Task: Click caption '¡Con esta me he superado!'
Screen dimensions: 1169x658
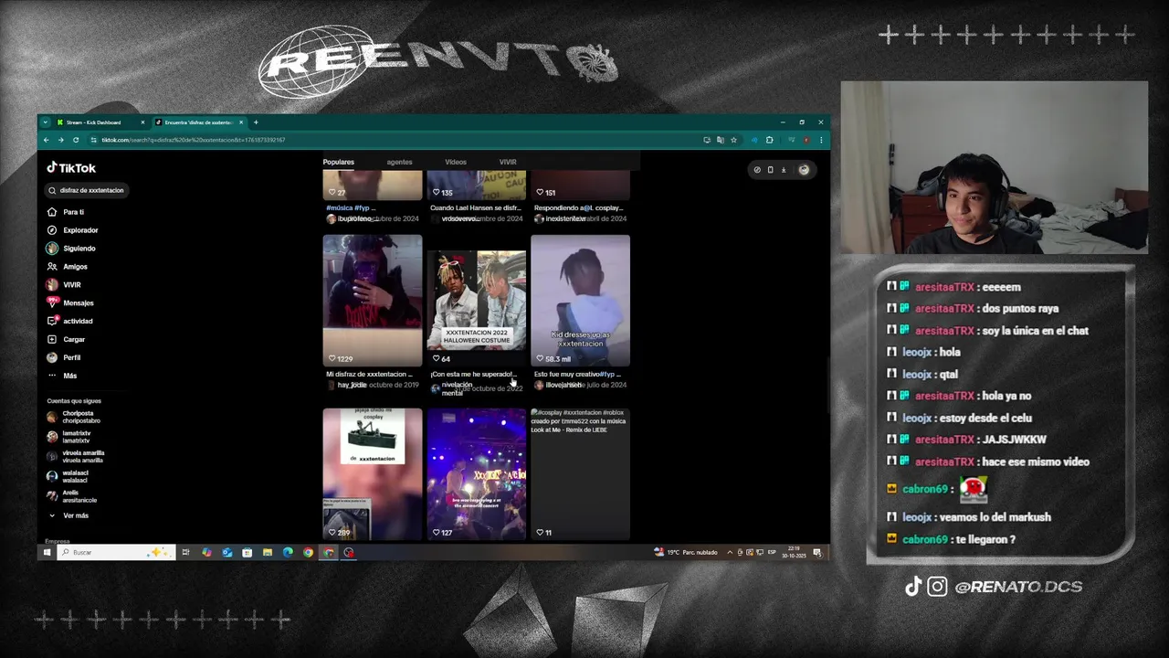Action: pyautogui.click(x=473, y=374)
